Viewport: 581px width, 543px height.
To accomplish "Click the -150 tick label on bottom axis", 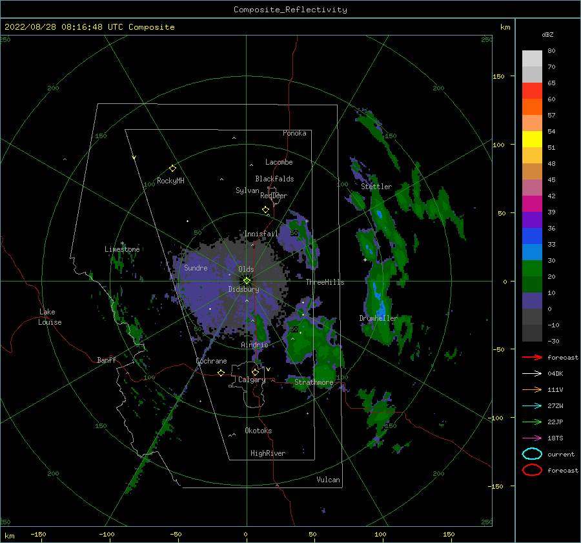I will [38, 534].
